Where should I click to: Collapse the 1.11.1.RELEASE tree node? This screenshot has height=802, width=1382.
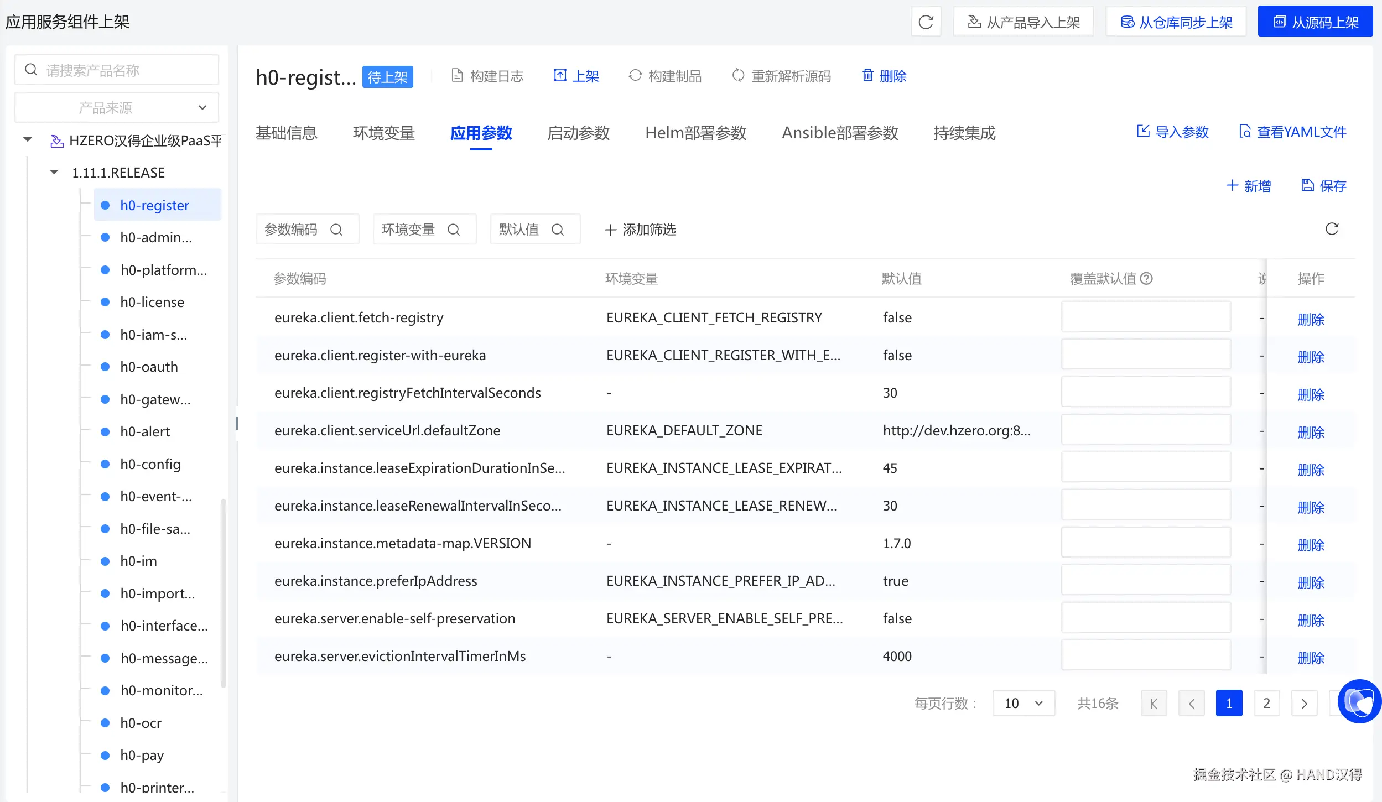pyautogui.click(x=54, y=173)
